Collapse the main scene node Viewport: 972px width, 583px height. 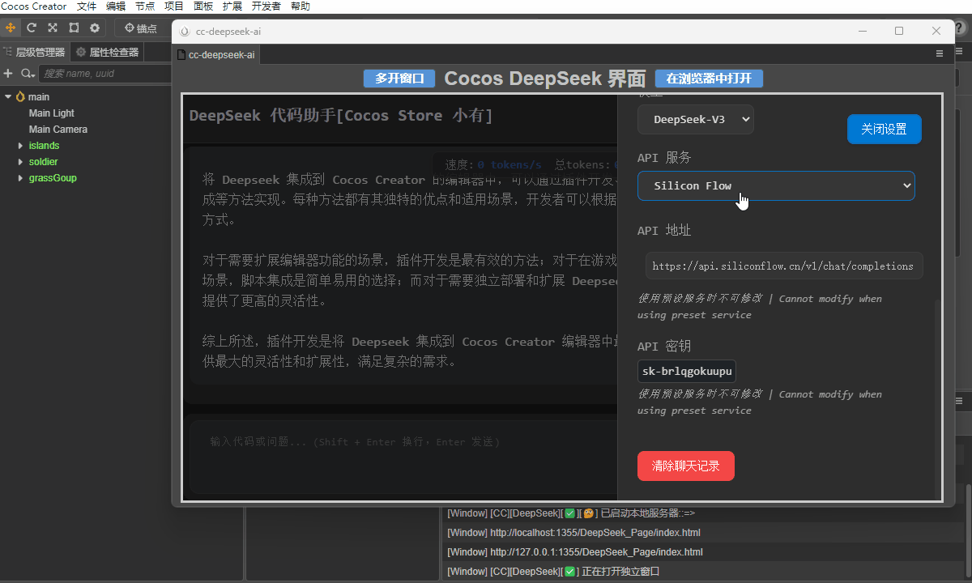click(x=8, y=97)
